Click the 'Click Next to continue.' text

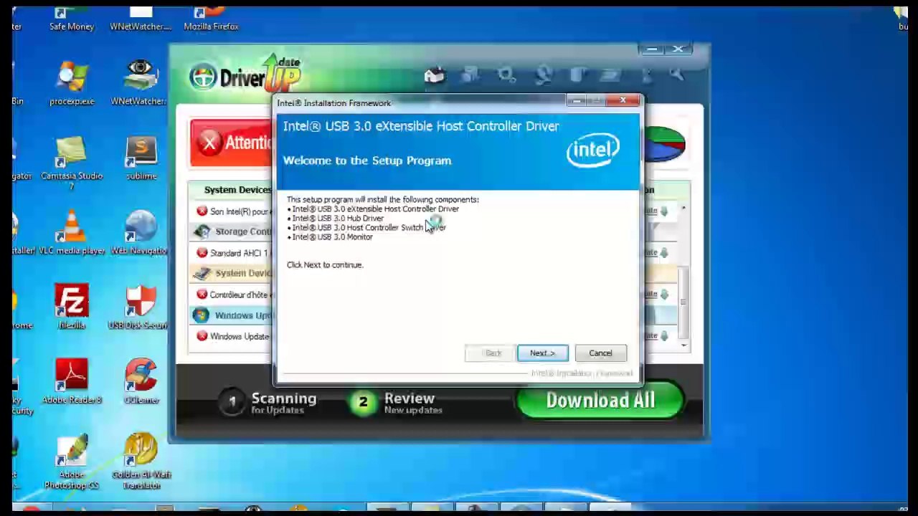[x=325, y=265]
